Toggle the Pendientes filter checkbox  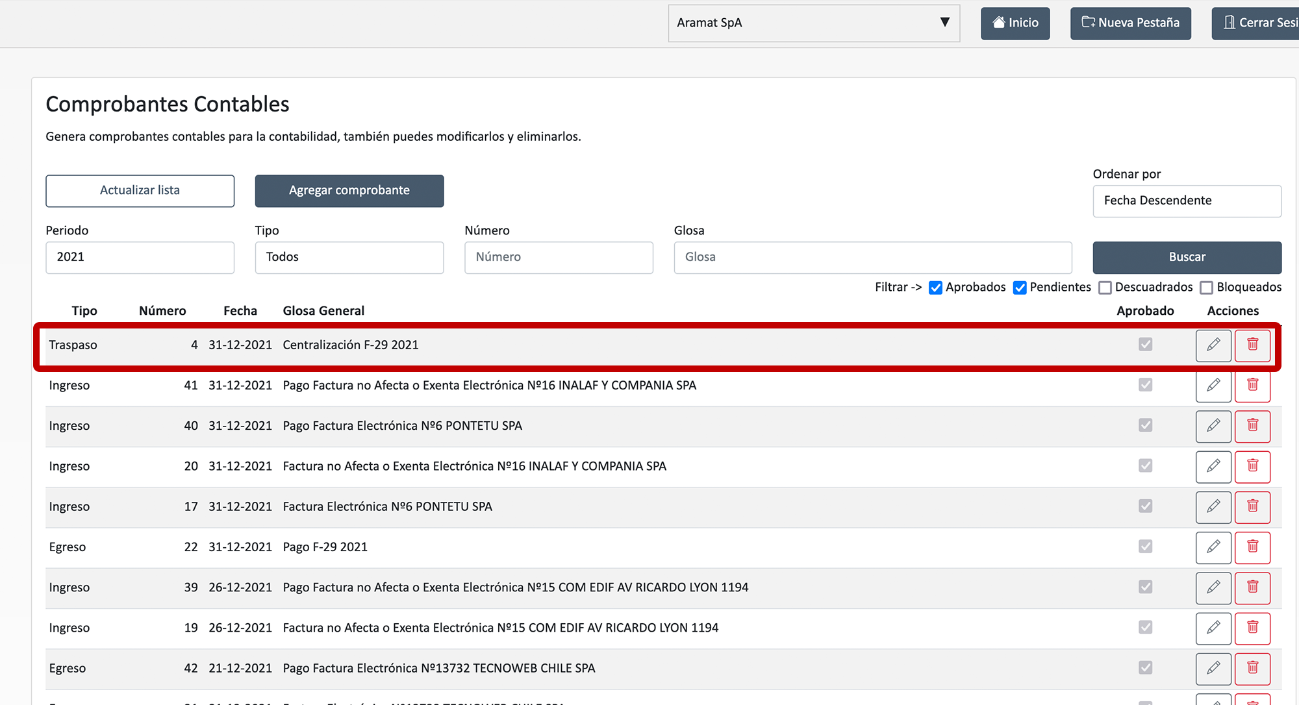pyautogui.click(x=1020, y=288)
